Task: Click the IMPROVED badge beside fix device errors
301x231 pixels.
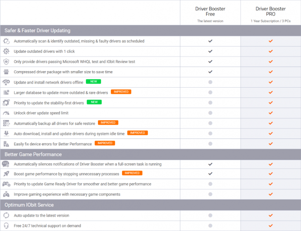Action: pyautogui.click(x=105, y=143)
